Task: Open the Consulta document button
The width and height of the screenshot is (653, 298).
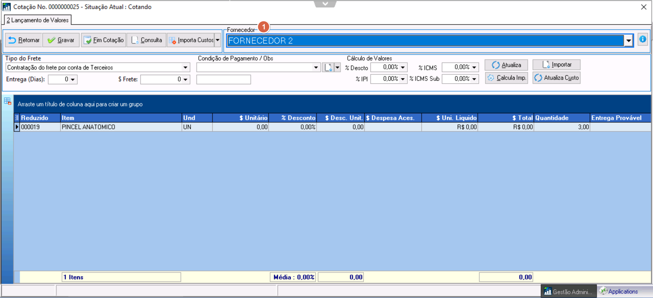Action: [x=147, y=40]
